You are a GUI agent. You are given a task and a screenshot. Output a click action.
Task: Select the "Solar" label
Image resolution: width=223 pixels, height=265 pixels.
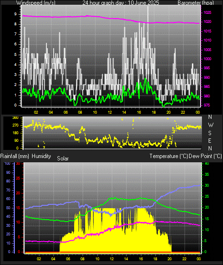click(63, 159)
